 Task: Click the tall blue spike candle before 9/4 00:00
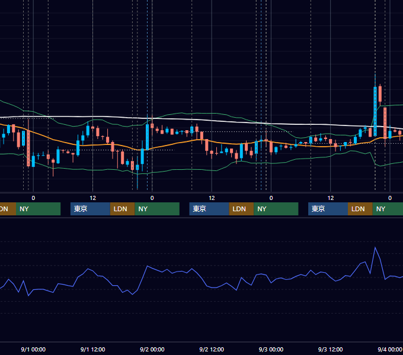(375, 111)
